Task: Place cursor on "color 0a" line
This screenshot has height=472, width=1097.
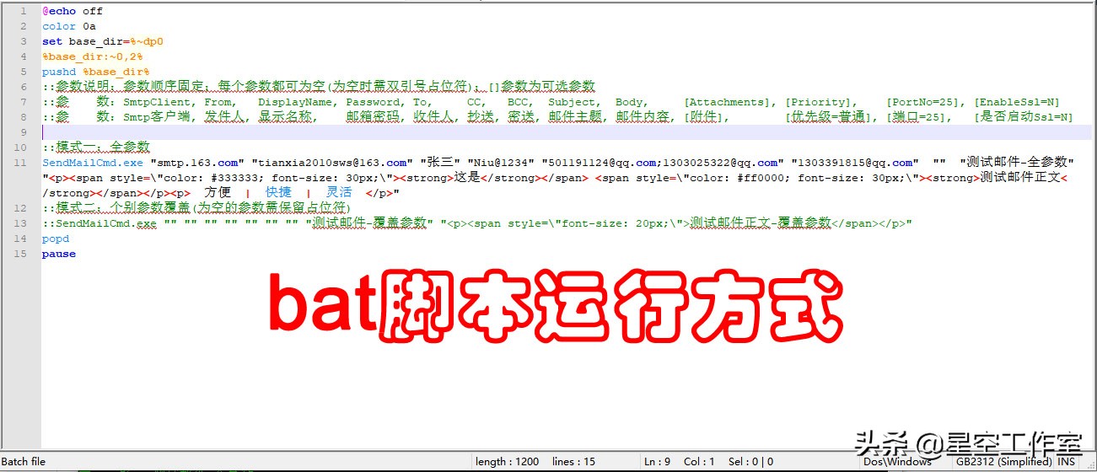Action: (69, 27)
